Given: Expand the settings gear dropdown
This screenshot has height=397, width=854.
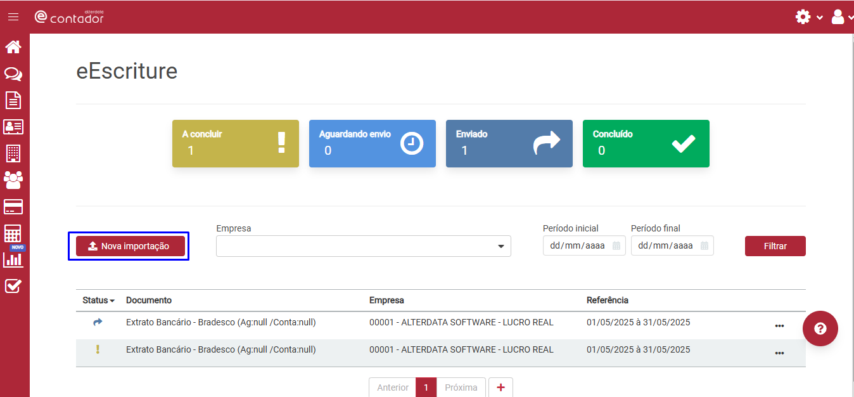Looking at the screenshot, I should pyautogui.click(x=808, y=17).
